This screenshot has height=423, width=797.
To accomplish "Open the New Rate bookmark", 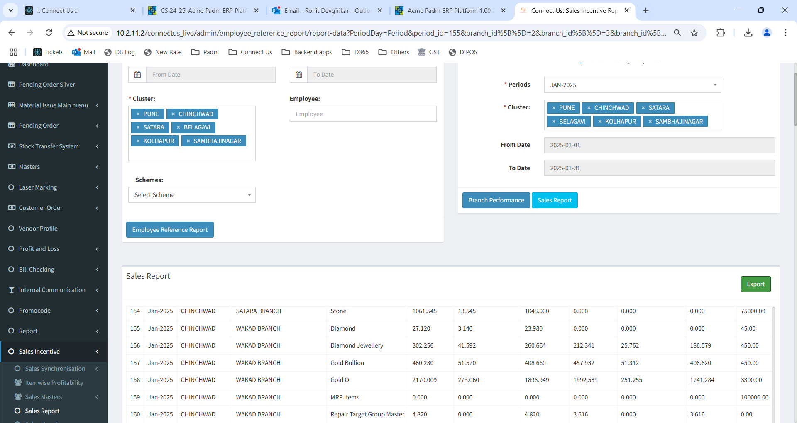I will coord(163,52).
